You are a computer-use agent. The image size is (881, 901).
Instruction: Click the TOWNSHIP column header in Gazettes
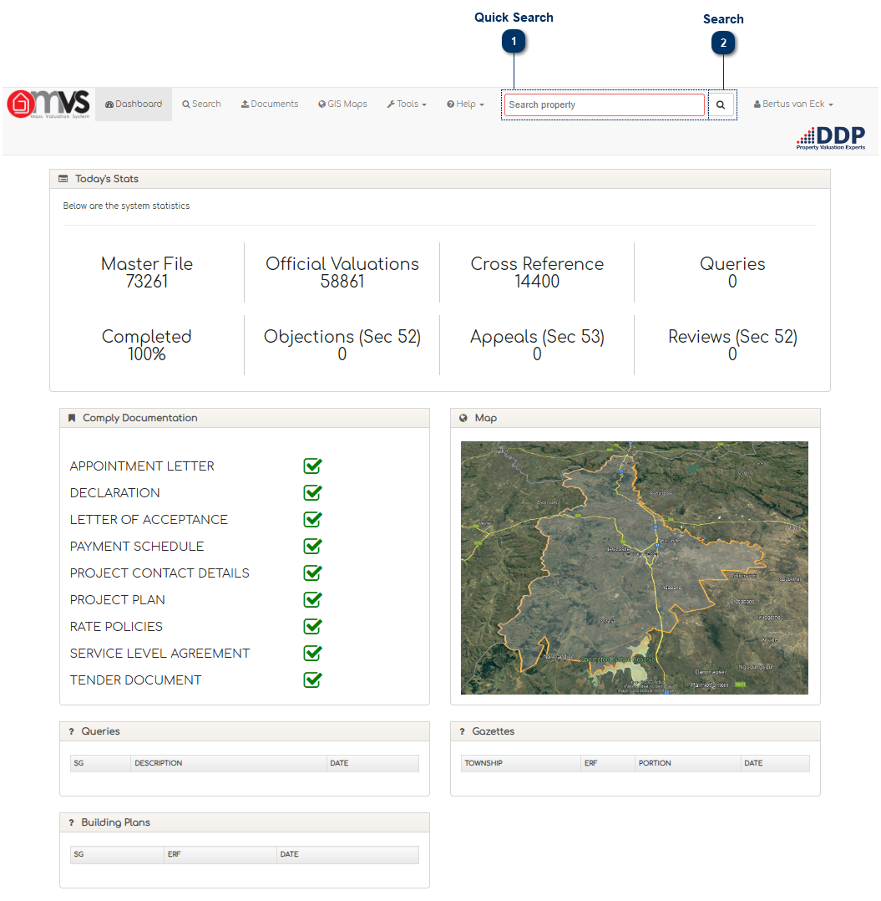pyautogui.click(x=520, y=763)
